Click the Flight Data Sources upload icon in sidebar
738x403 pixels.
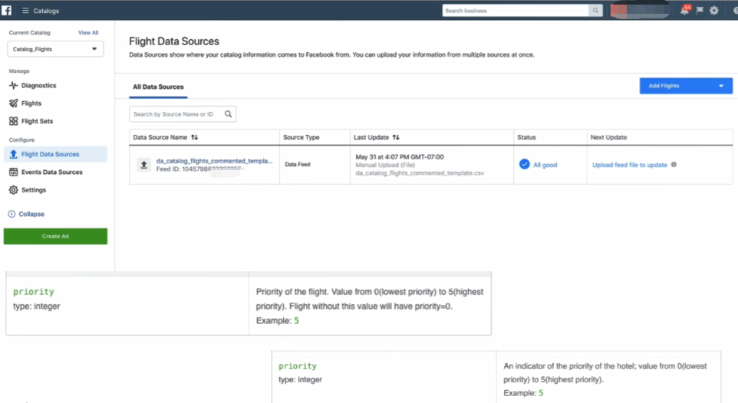(13, 154)
